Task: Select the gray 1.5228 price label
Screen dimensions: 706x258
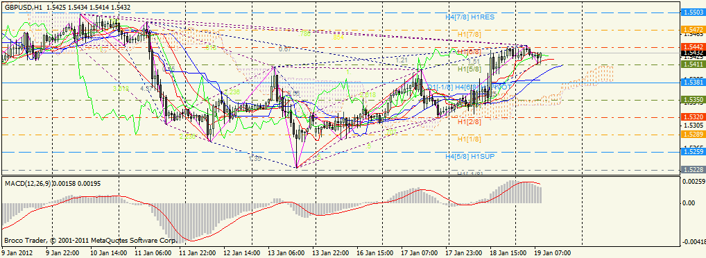Action: [x=694, y=169]
